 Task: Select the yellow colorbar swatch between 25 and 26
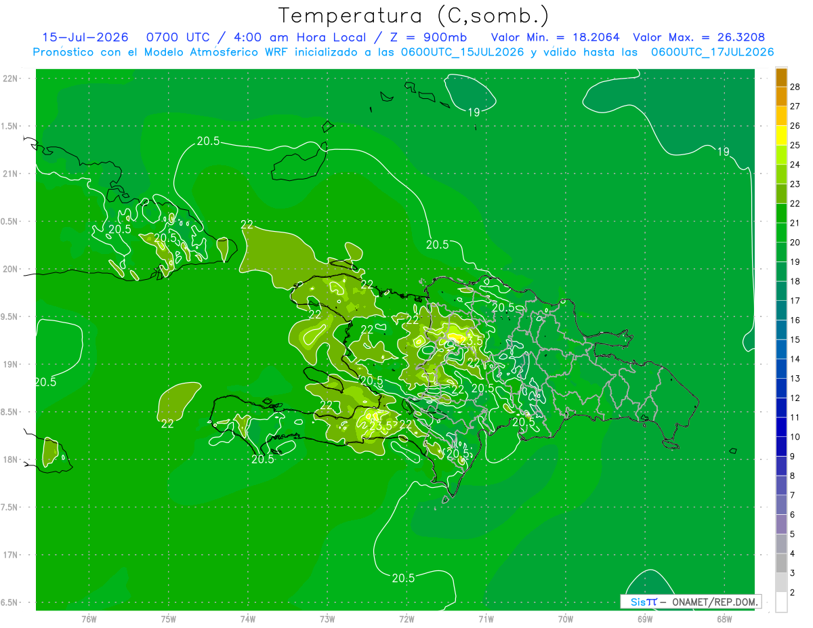(781, 135)
